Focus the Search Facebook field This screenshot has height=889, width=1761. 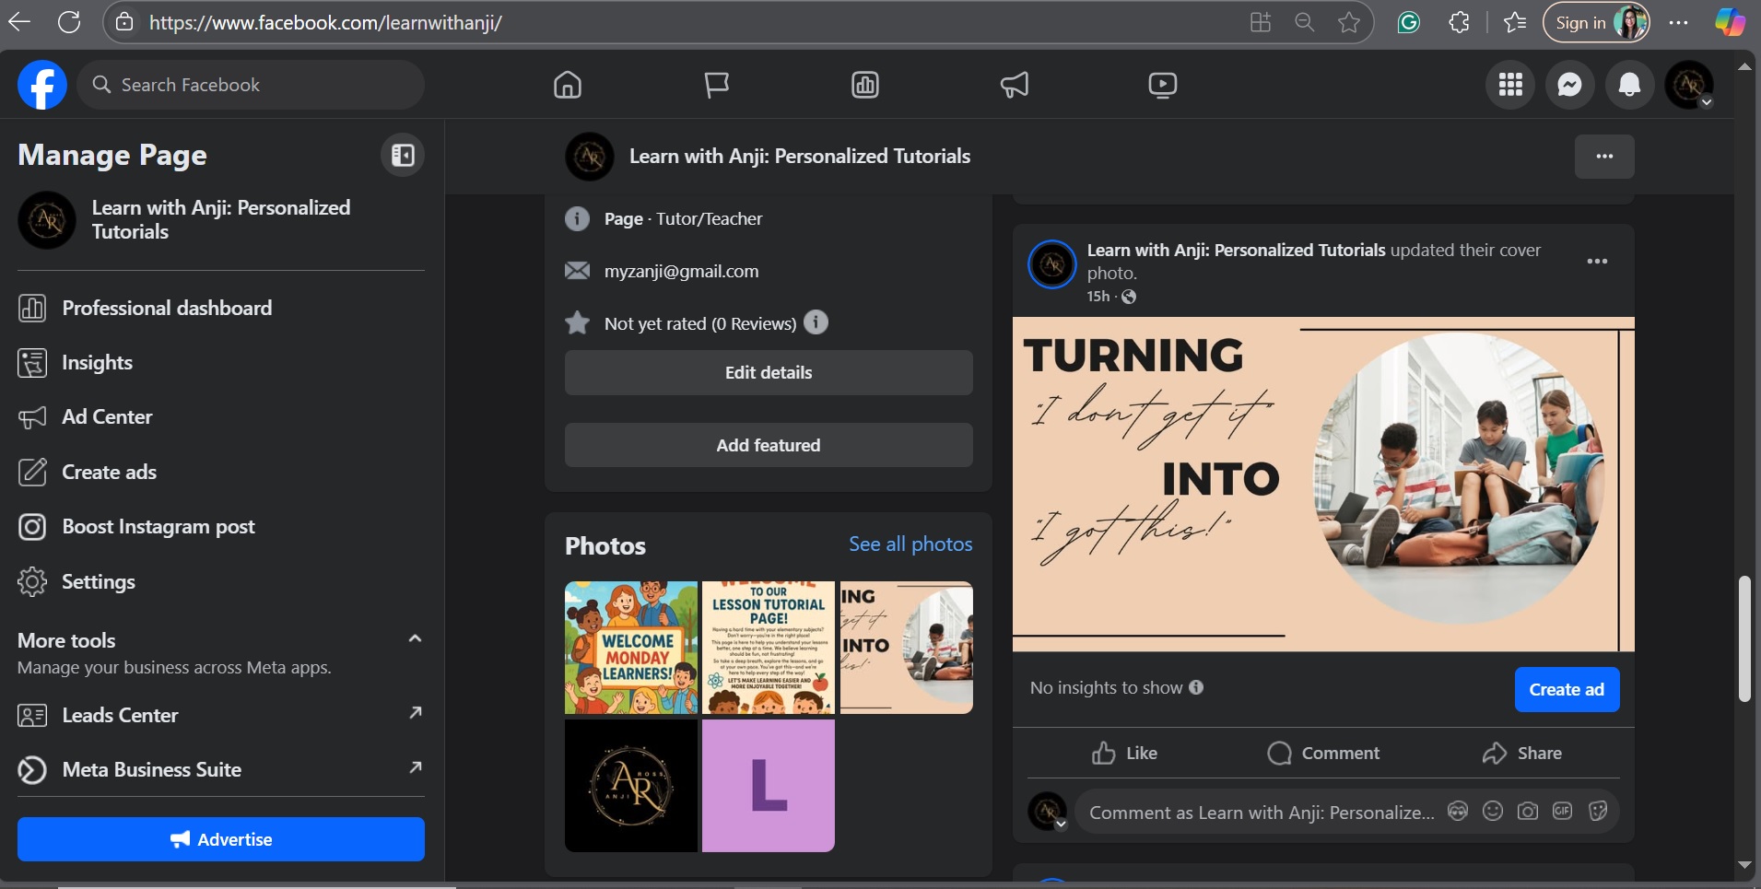pos(251,85)
